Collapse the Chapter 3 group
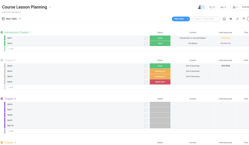The width and height of the screenshot is (249, 145). click(2, 99)
